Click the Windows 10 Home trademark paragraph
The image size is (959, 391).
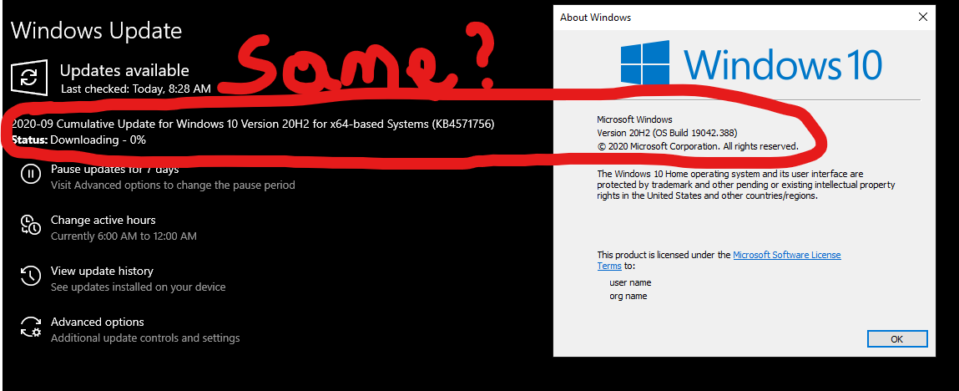746,185
